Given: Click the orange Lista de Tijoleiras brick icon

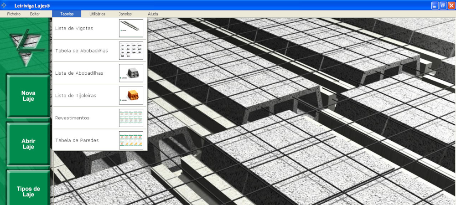Looking at the screenshot, I should 131,95.
